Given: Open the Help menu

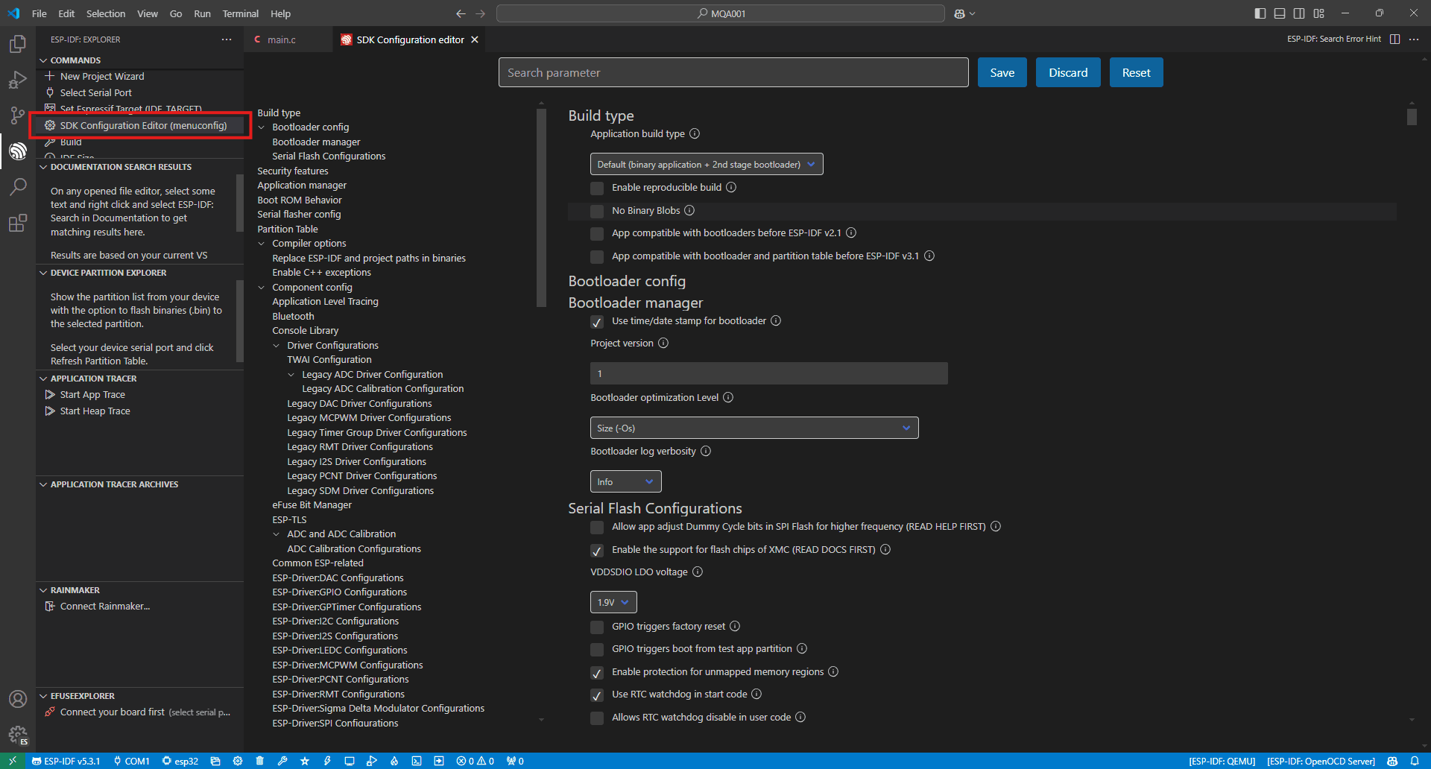Looking at the screenshot, I should pos(280,13).
